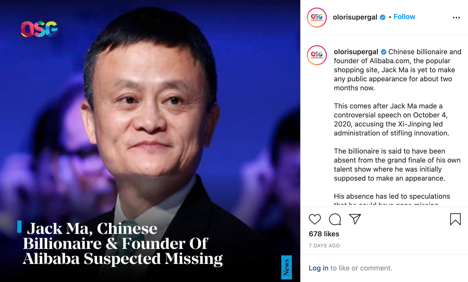Share the post via paper plane icon

[355, 219]
